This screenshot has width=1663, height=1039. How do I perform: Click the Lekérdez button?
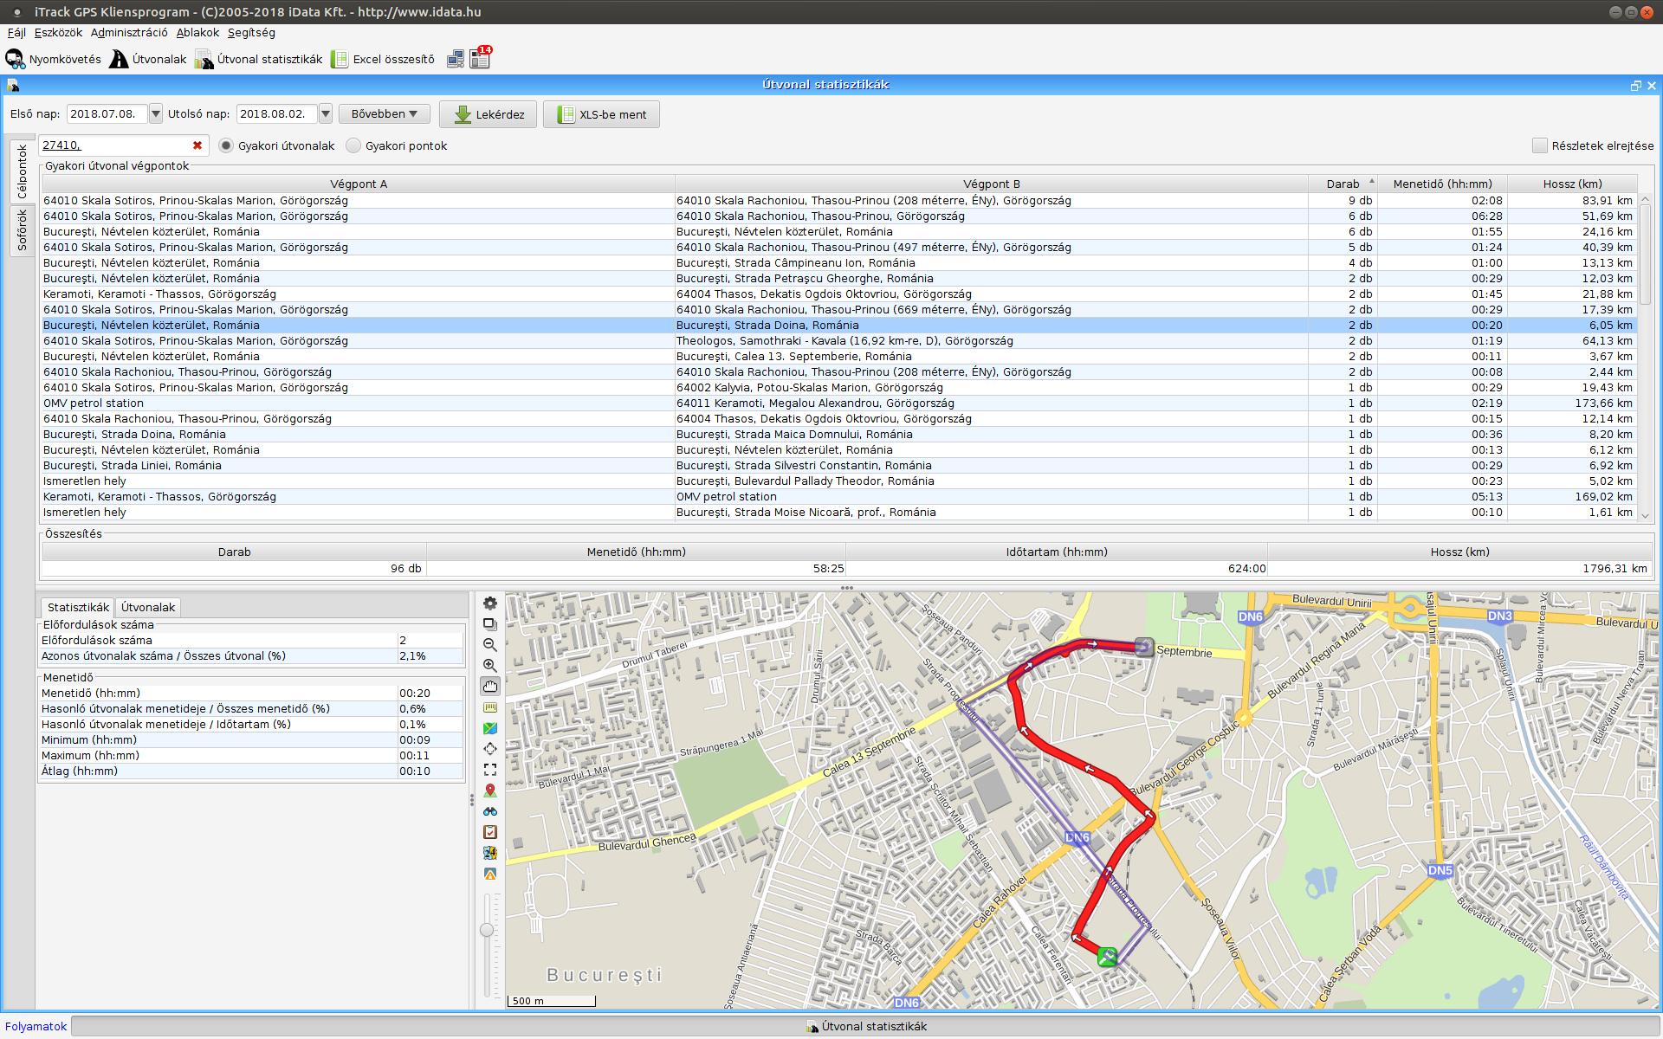(x=489, y=114)
